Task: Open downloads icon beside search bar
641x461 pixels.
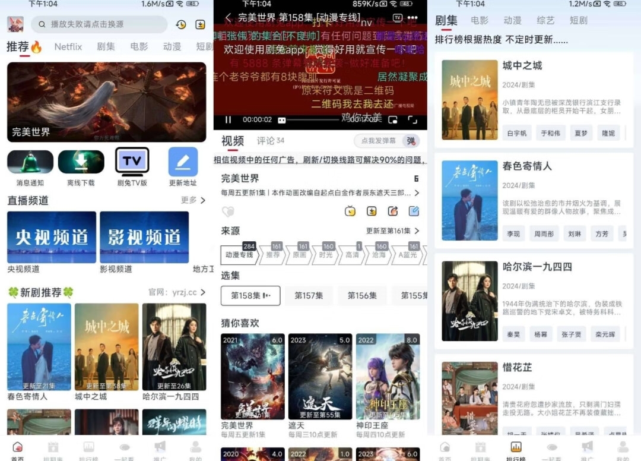Action: (201, 24)
